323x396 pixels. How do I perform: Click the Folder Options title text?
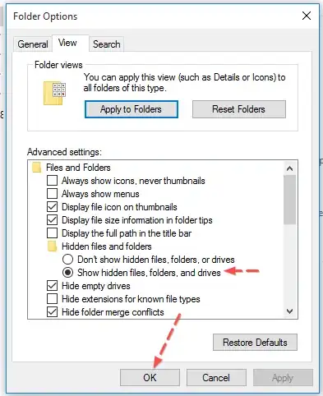(45, 16)
